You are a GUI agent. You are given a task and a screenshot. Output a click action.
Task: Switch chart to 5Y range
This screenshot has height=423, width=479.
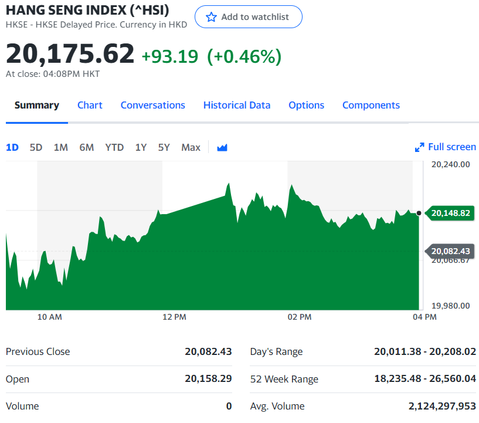point(164,148)
